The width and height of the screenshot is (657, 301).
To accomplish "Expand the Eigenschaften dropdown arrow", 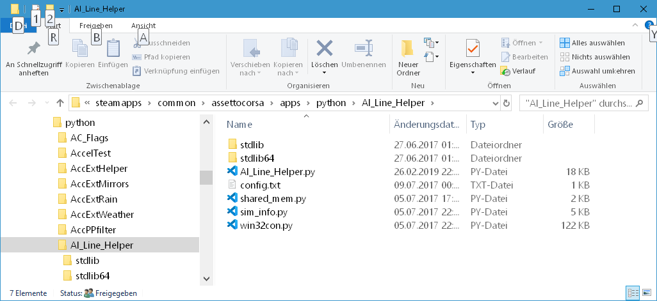I will click(473, 73).
